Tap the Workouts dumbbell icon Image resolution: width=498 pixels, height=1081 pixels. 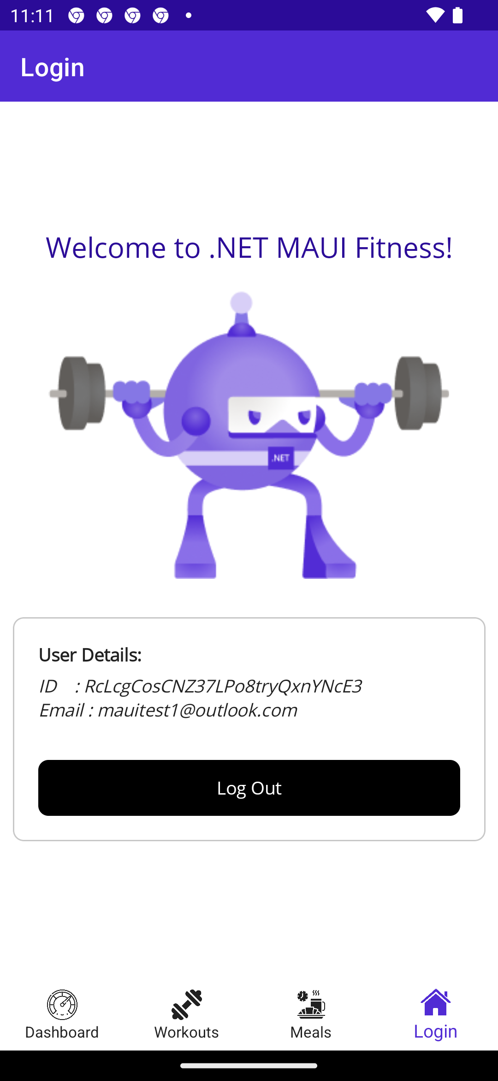pyautogui.click(x=187, y=1004)
